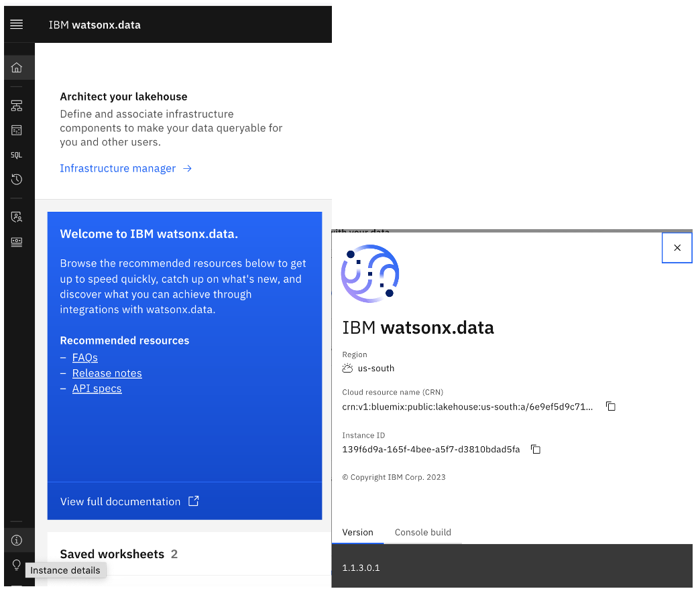This screenshot has width=700, height=591.
Task: Open Query history clock icon
Action: pos(17,180)
